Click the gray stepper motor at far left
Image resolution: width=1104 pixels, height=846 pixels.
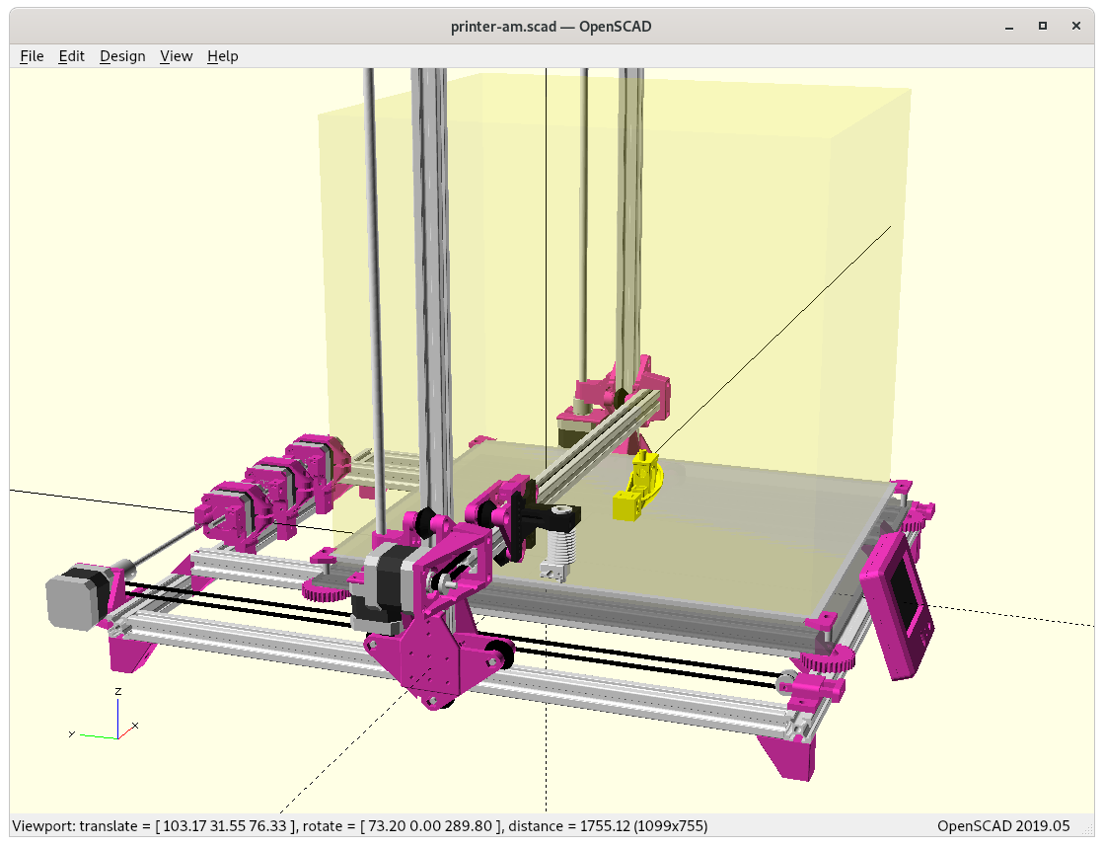[x=74, y=597]
